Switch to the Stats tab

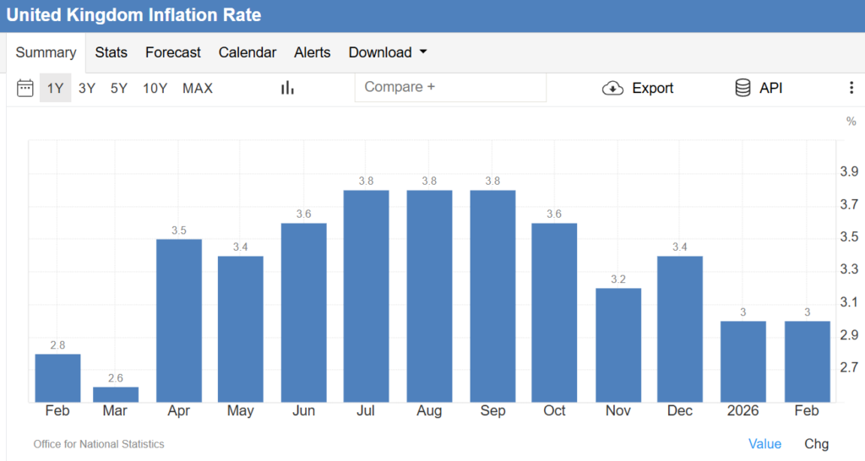point(111,52)
